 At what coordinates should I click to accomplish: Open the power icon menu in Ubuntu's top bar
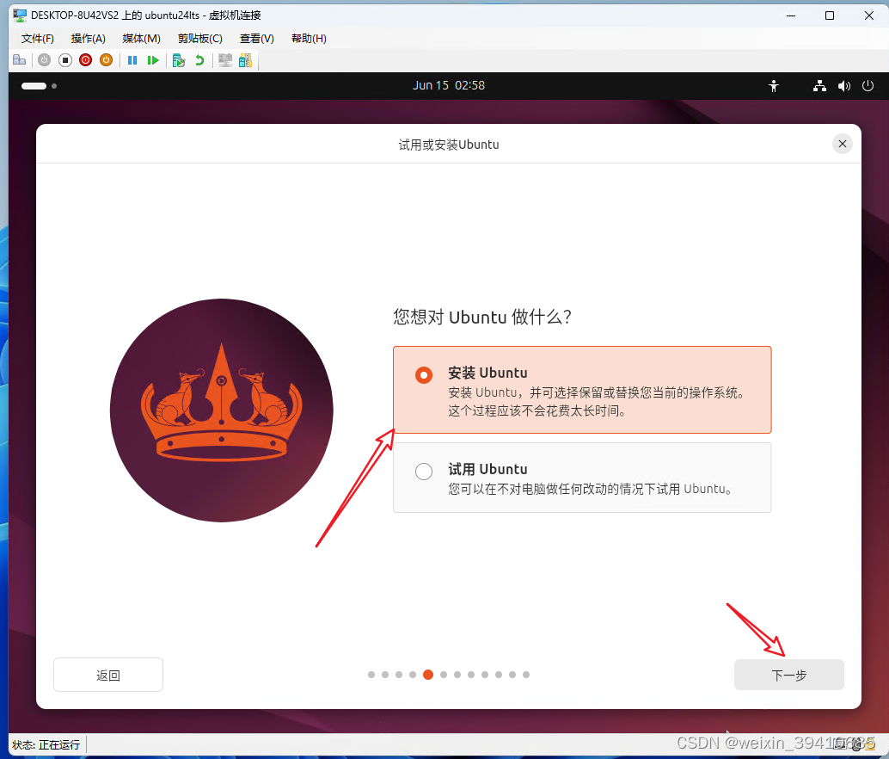point(868,85)
